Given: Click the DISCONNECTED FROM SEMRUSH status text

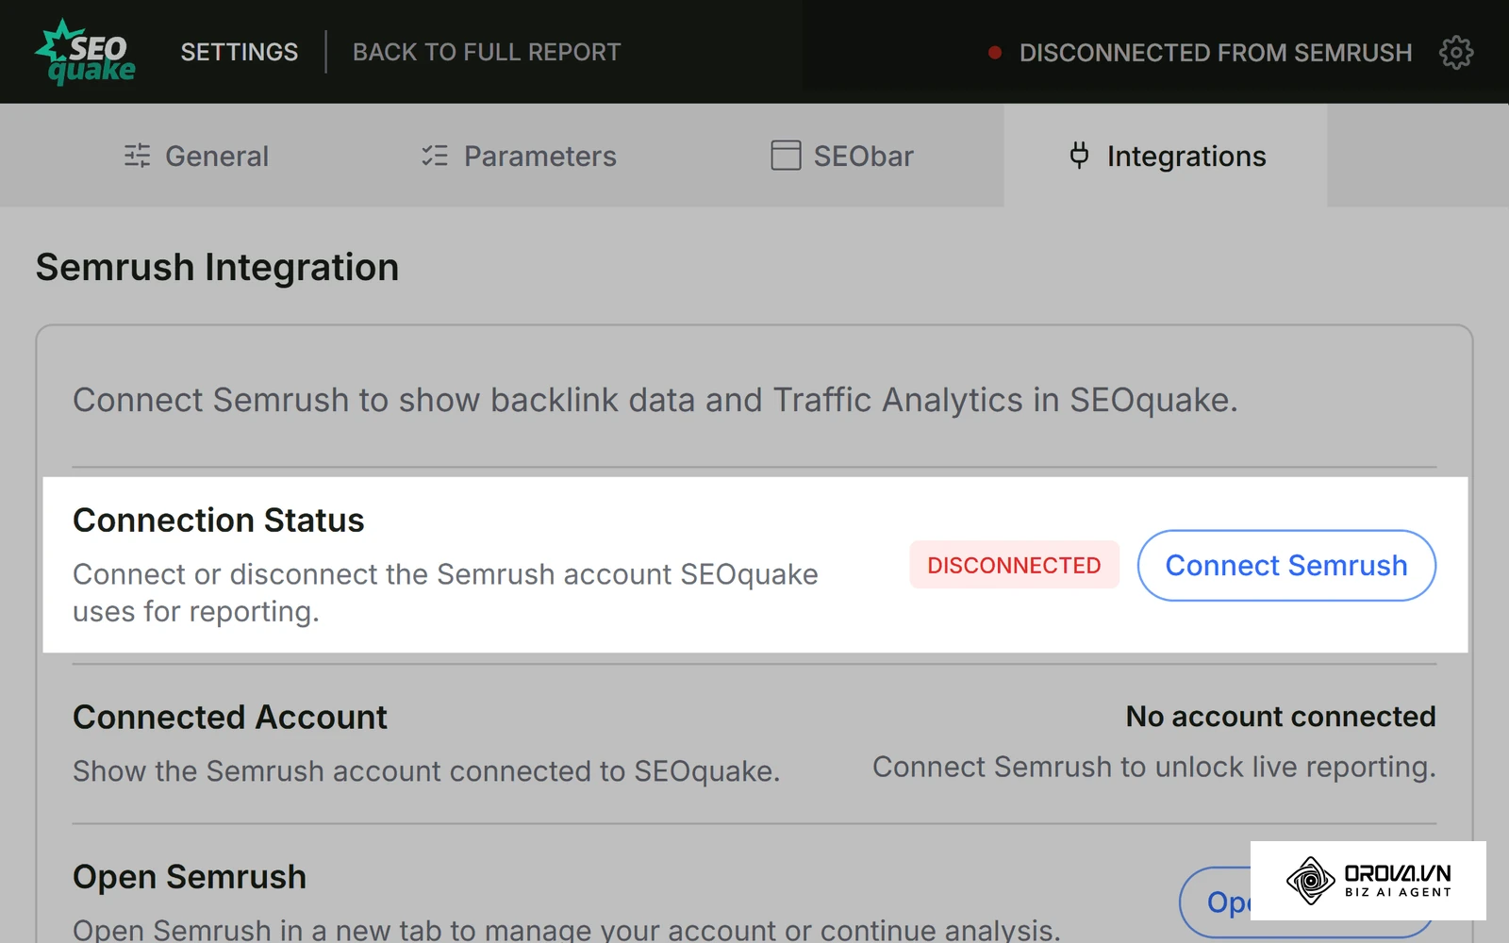Looking at the screenshot, I should [1216, 53].
